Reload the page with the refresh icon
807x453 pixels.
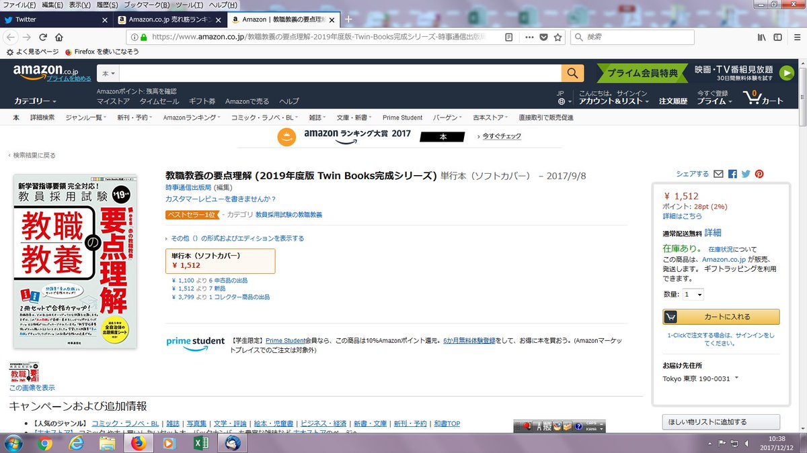click(43, 38)
